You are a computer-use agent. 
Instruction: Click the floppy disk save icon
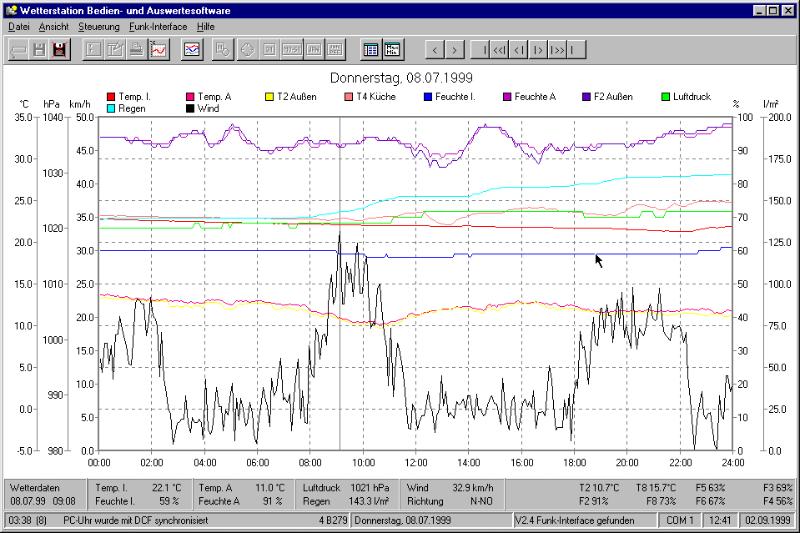point(38,50)
